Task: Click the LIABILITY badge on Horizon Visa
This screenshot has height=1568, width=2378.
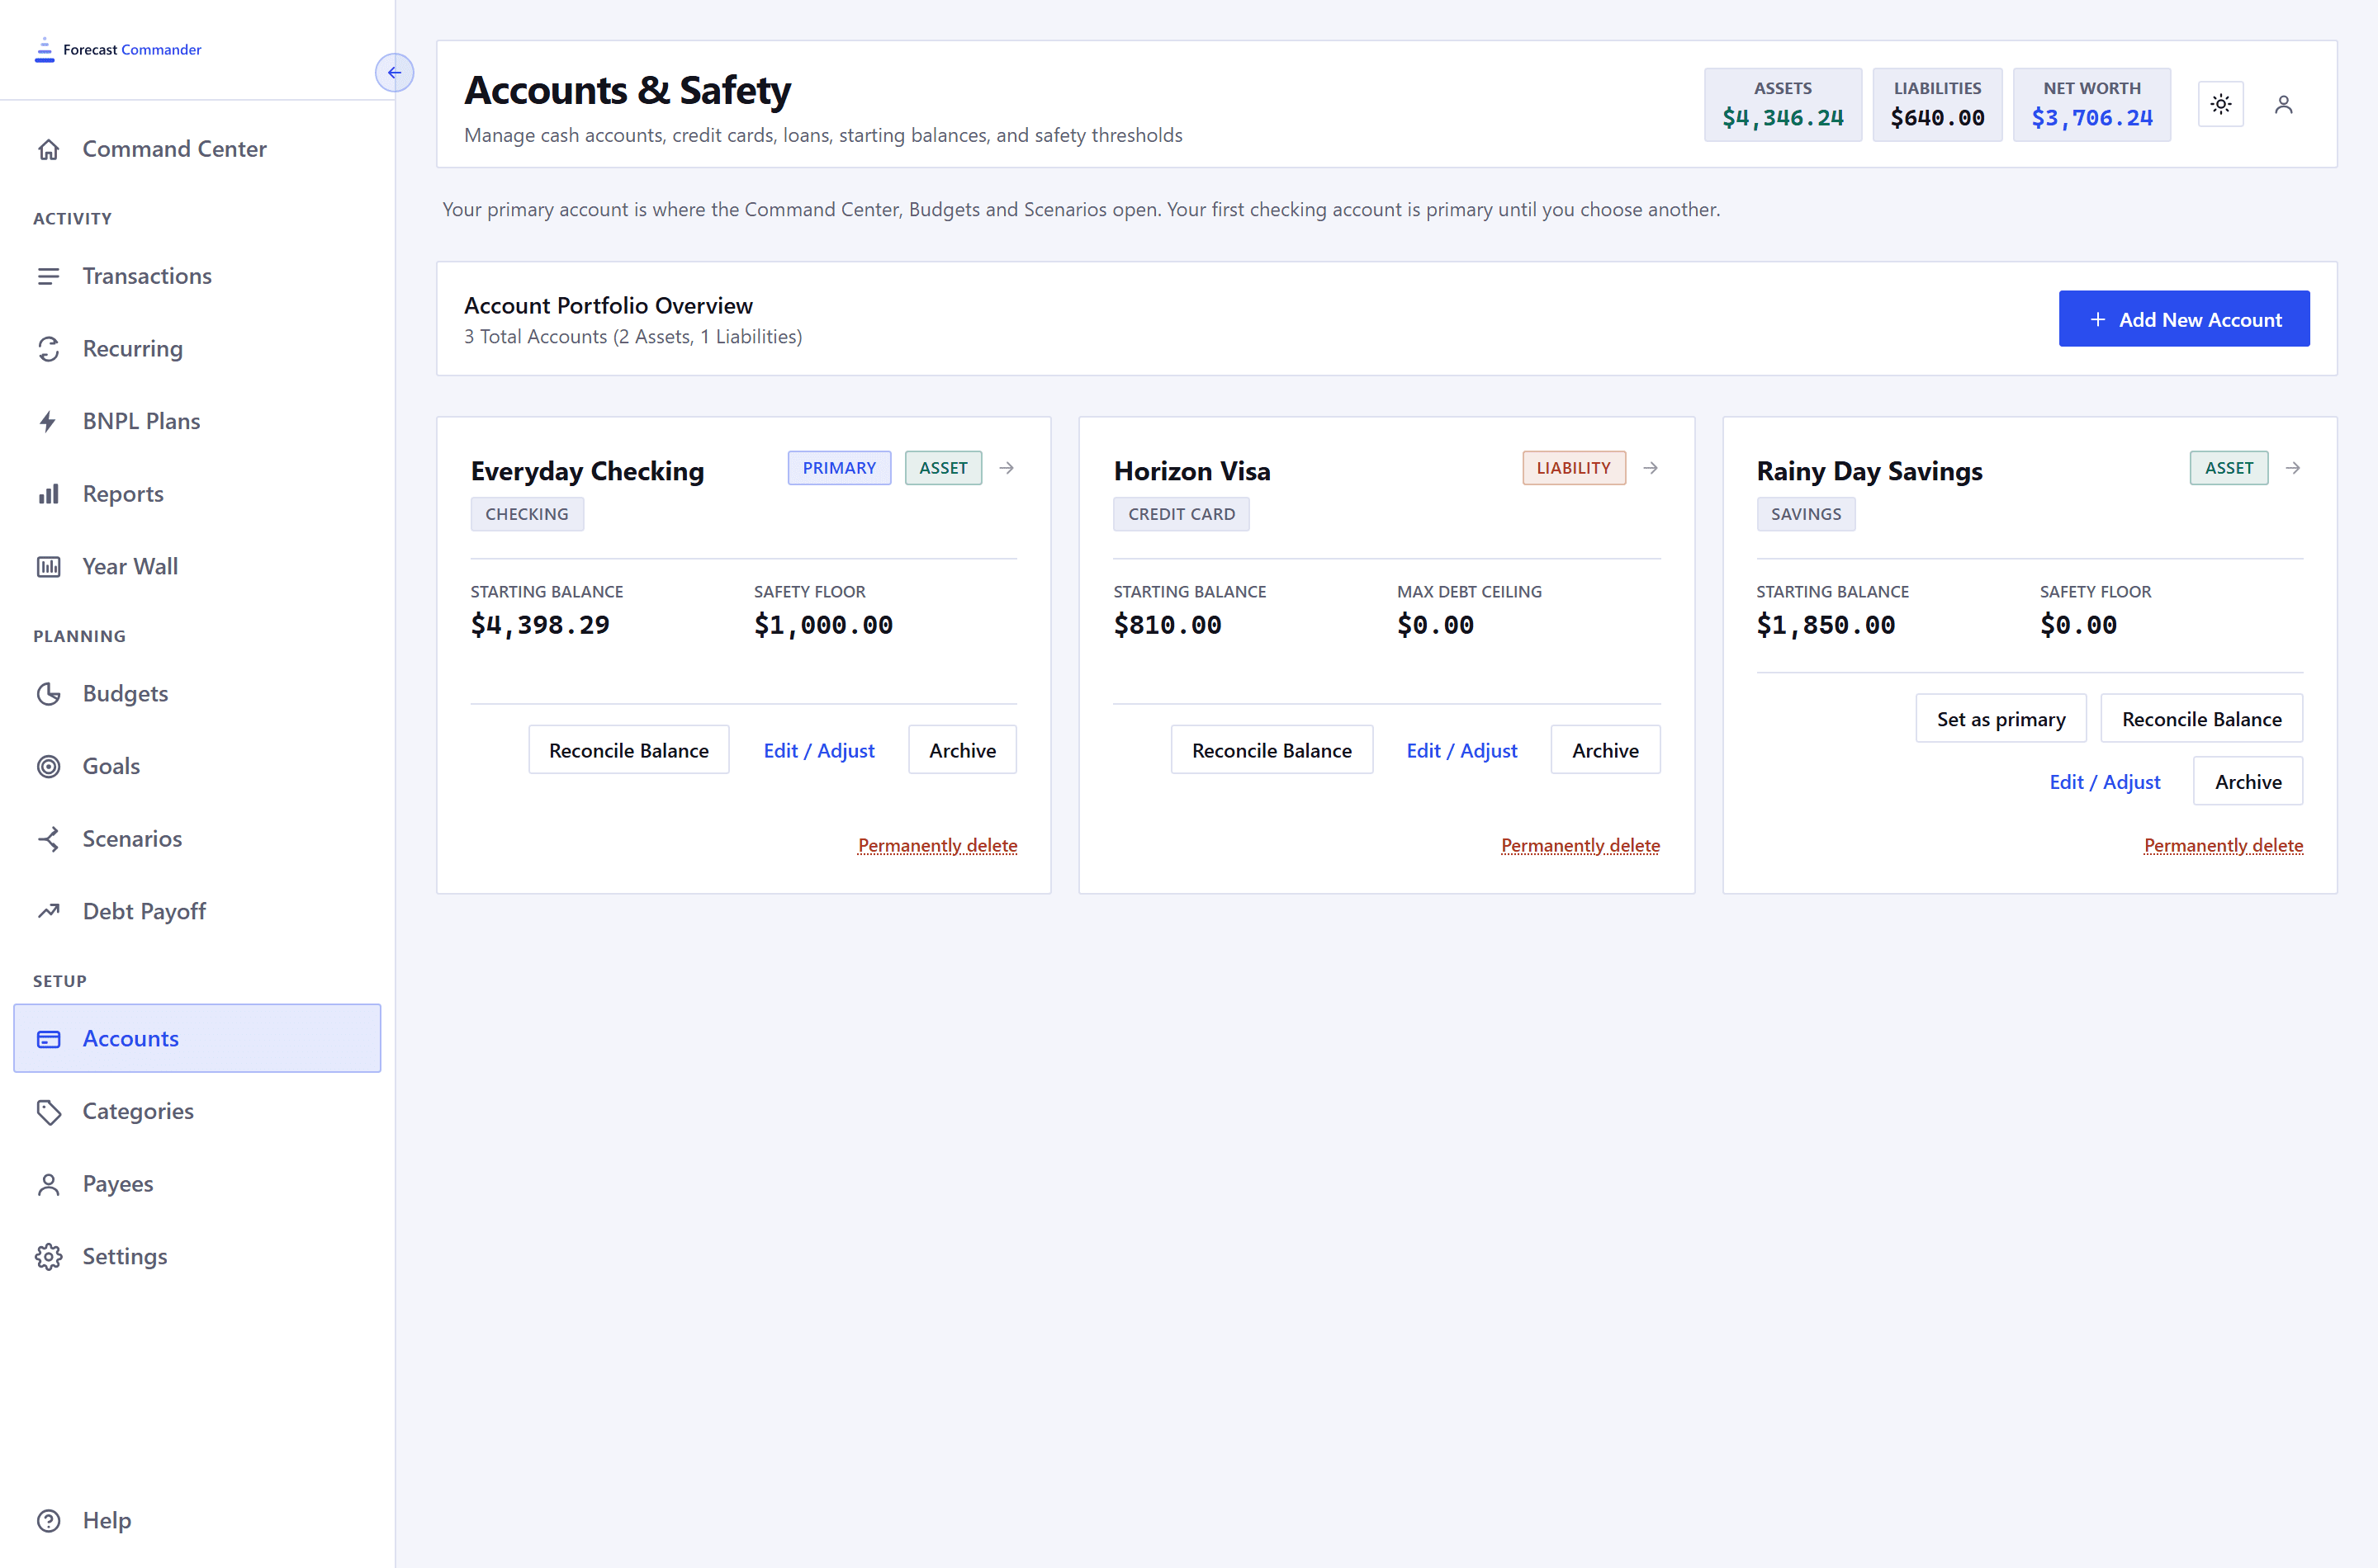Action: 1574,468
